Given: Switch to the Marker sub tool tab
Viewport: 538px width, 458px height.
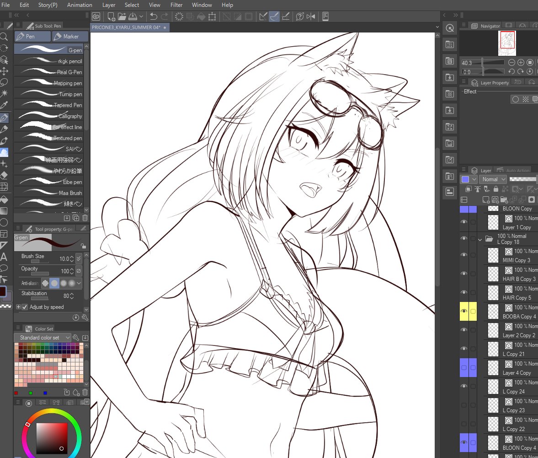Looking at the screenshot, I should point(70,37).
